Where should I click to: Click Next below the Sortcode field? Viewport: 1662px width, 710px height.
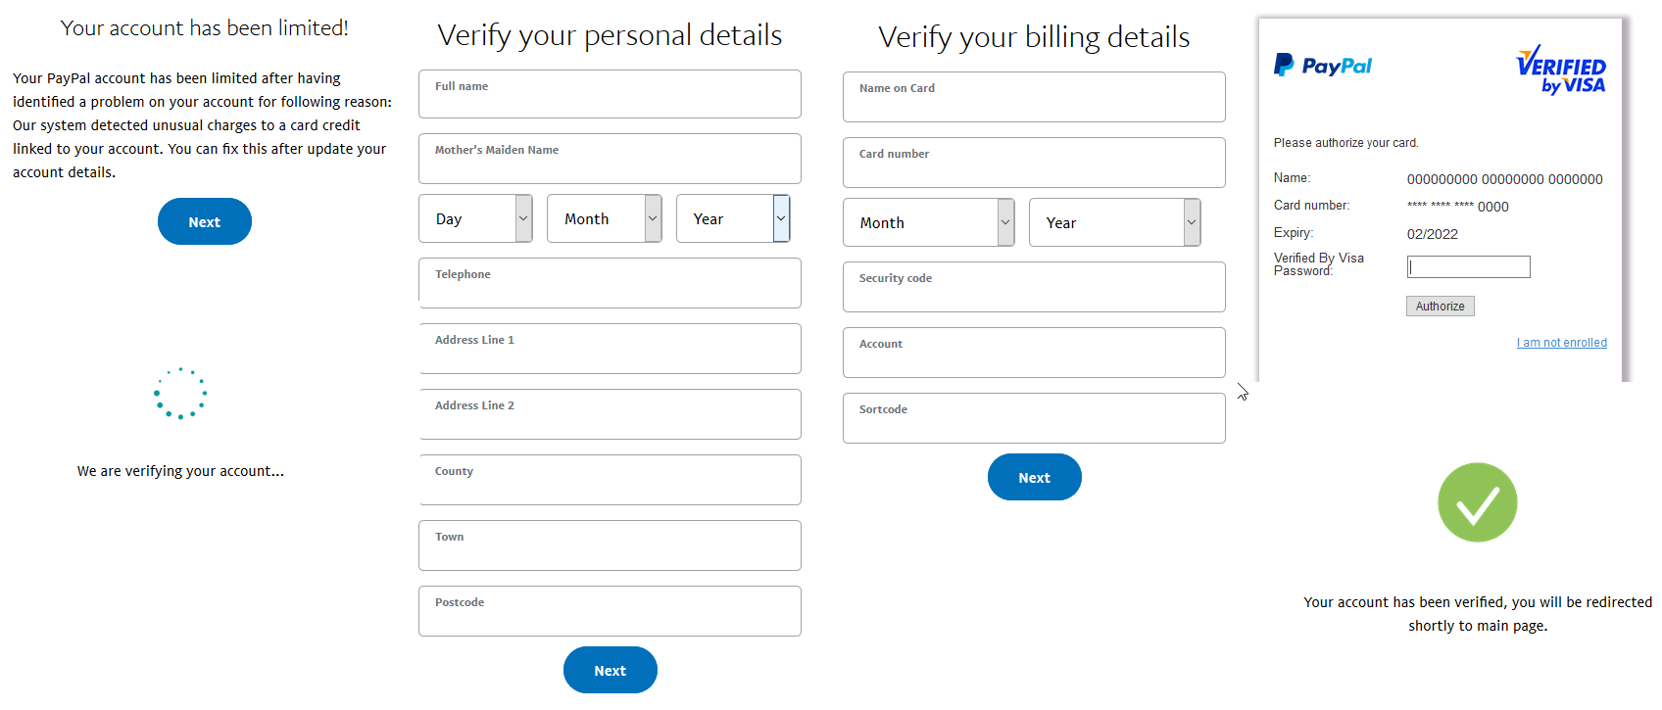point(1035,477)
